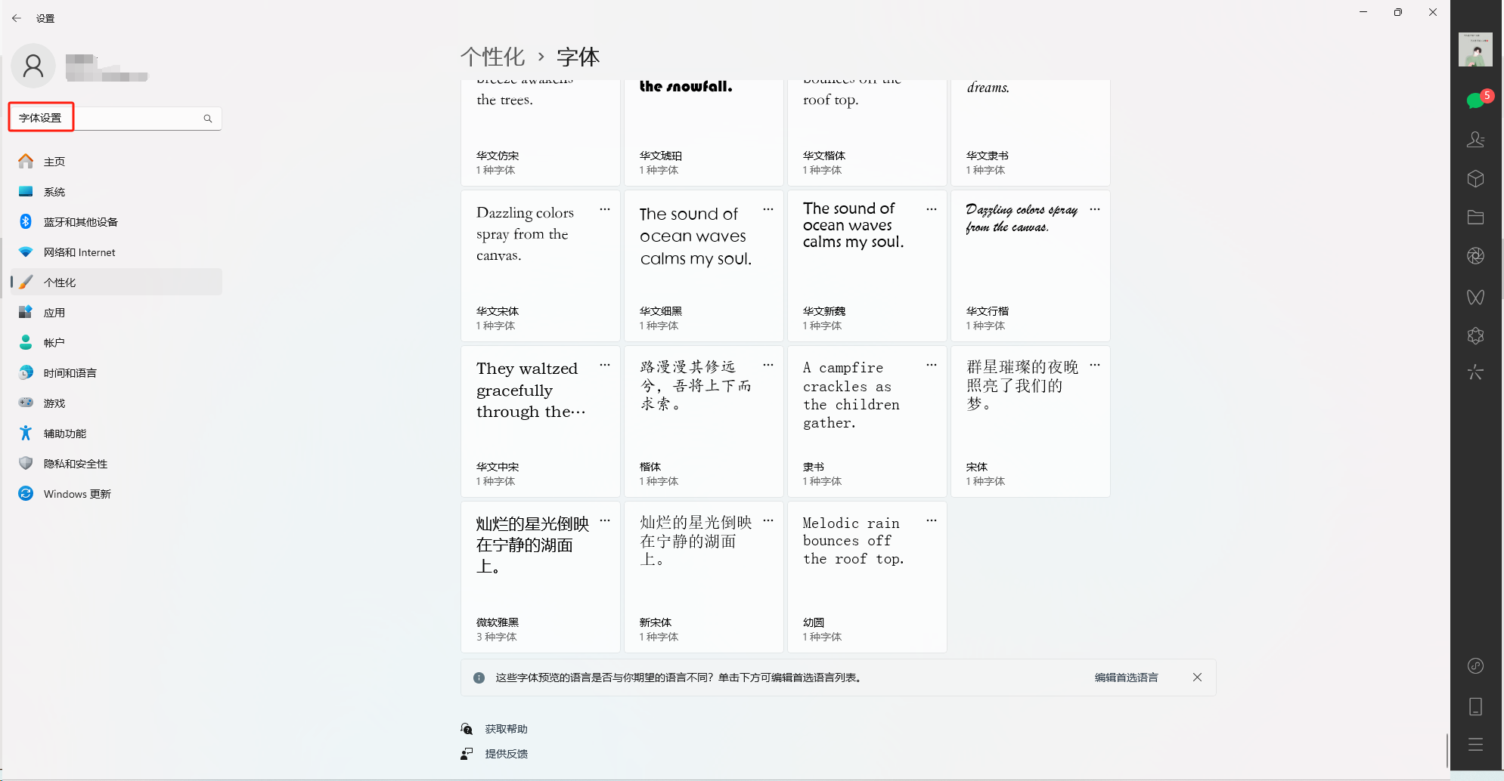The height and width of the screenshot is (781, 1504).
Task: Open the 华文中宋 font card
Action: click(541, 421)
